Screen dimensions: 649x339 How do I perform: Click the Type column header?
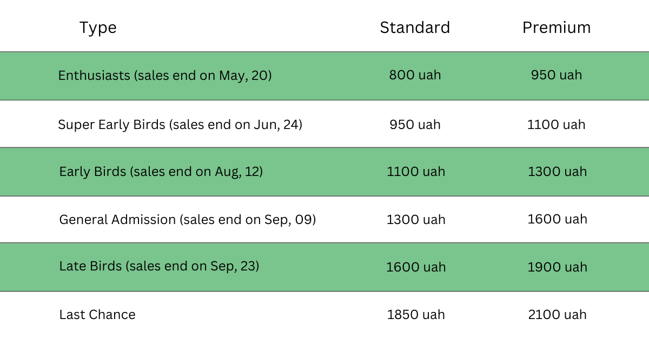point(98,28)
